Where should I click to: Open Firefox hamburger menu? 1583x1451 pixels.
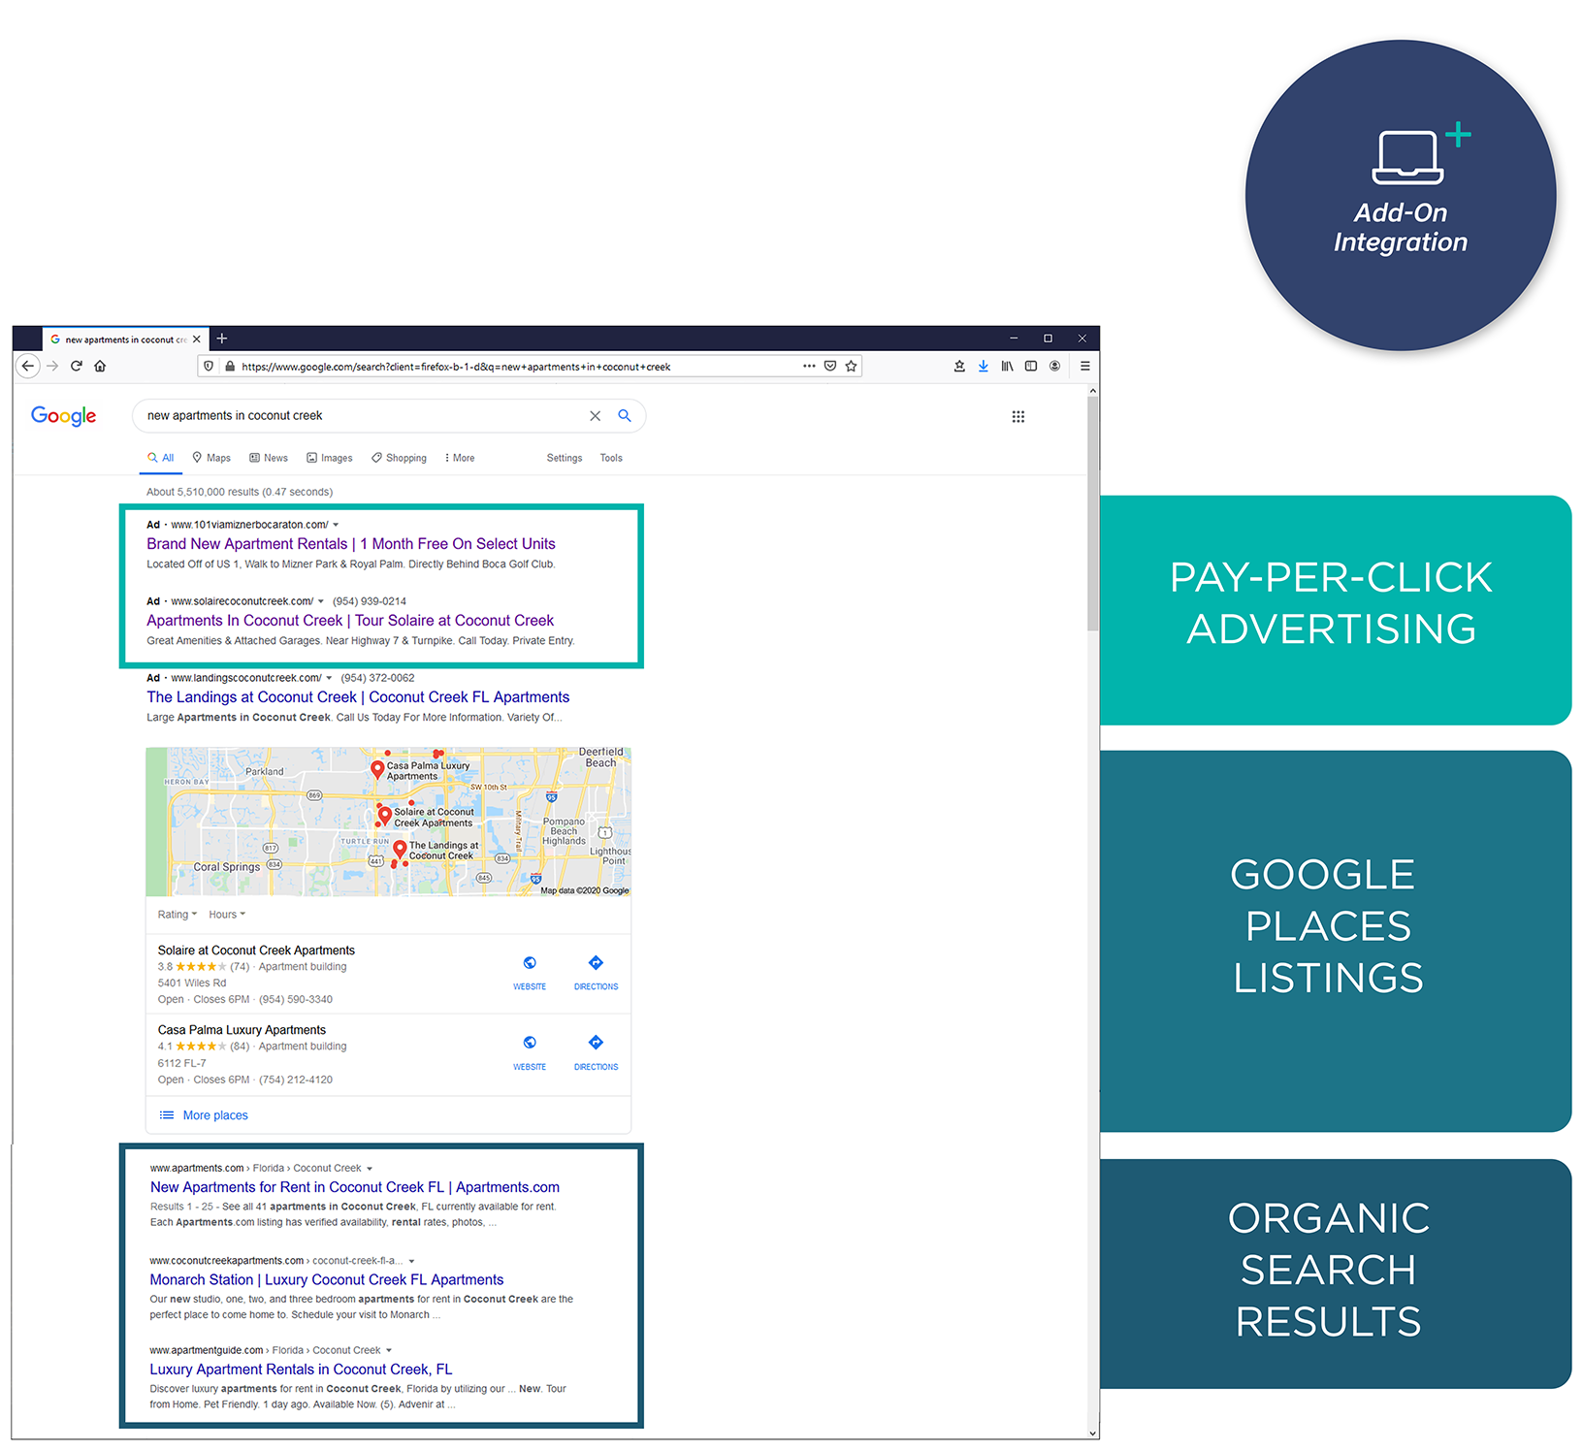pyautogui.click(x=1084, y=366)
